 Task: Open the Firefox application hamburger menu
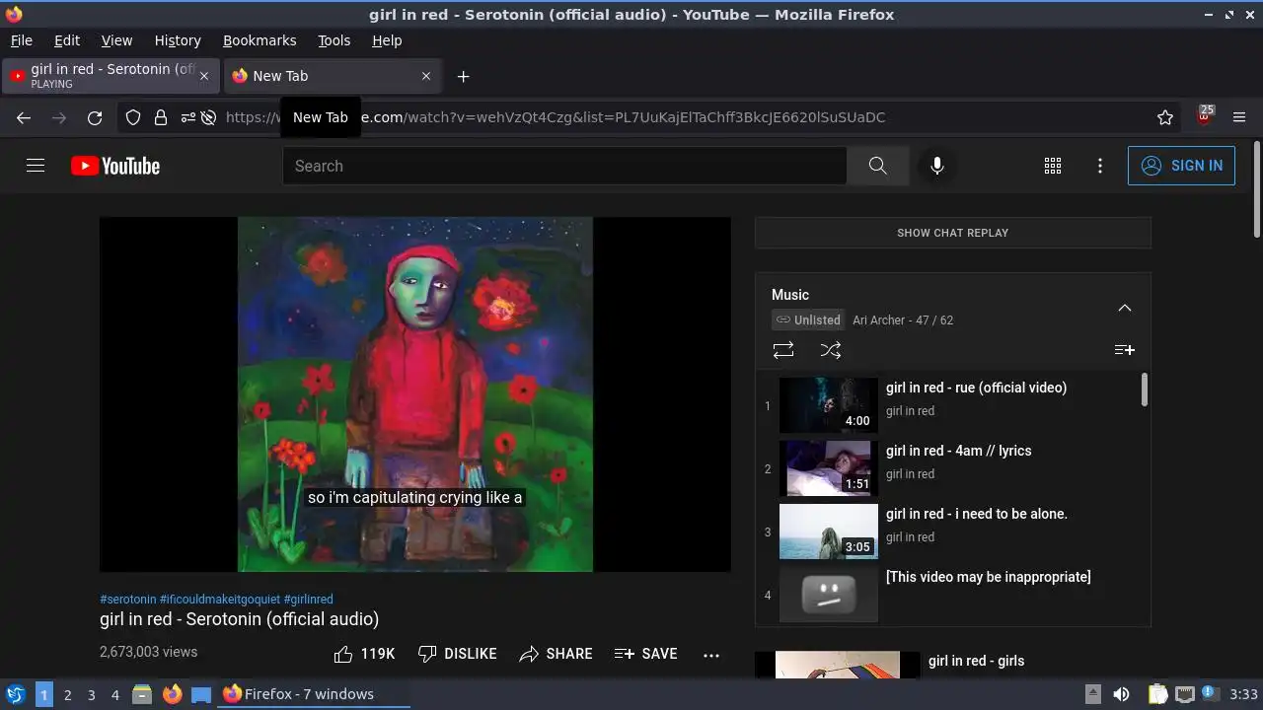1240,117
